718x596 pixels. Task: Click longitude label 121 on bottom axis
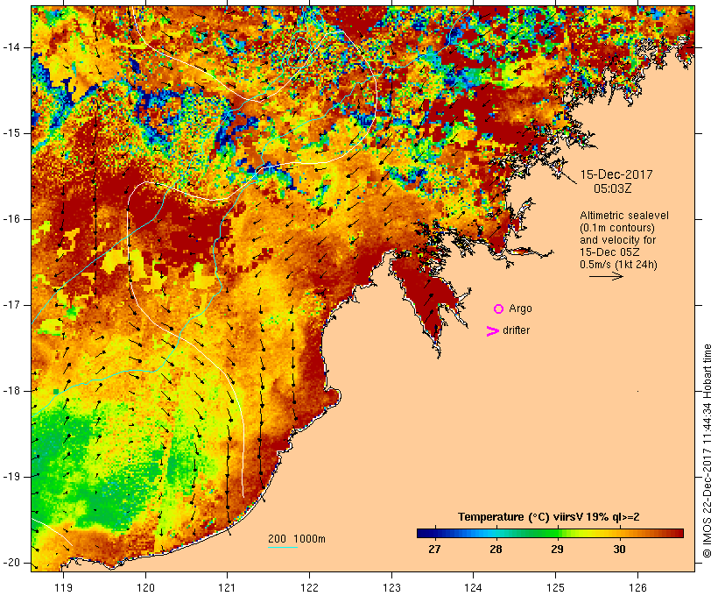tap(228, 587)
